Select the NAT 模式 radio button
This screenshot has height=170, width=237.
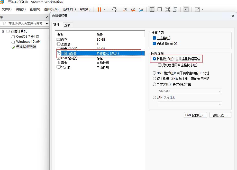pos(154,73)
